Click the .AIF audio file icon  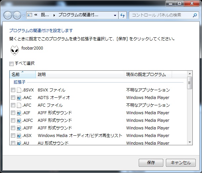(x=19, y=113)
